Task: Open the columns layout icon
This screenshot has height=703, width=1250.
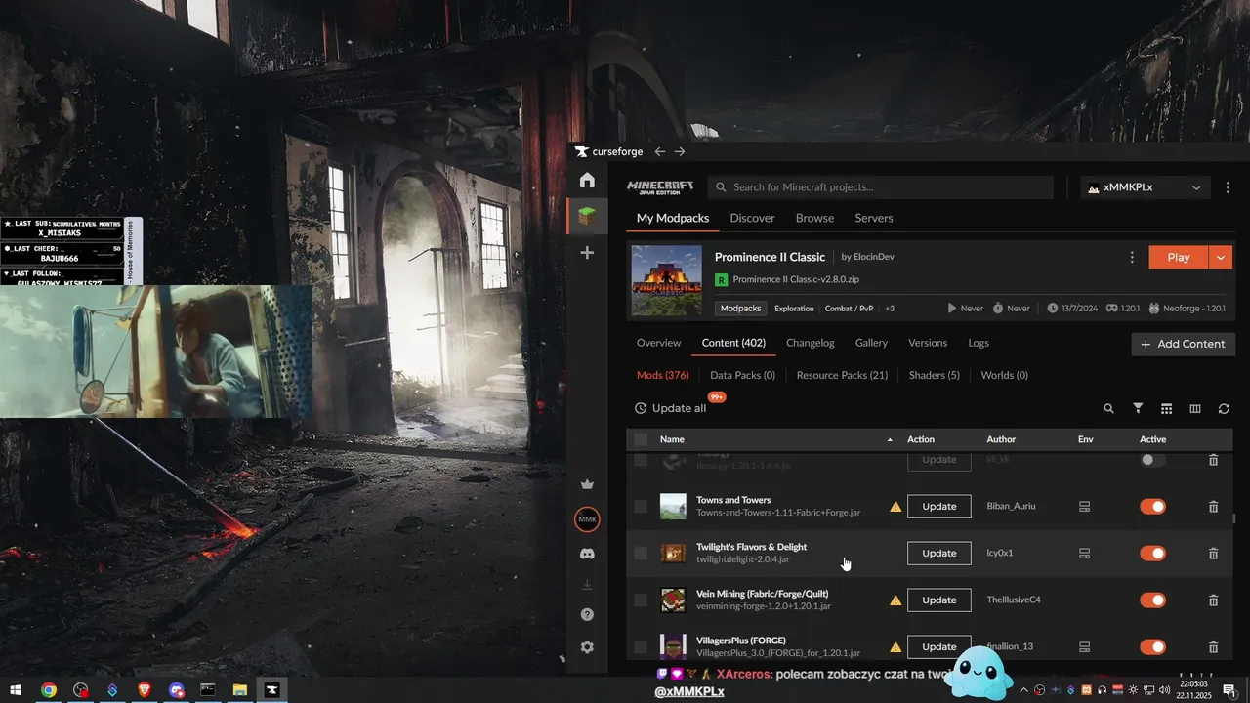Action: [1194, 409]
